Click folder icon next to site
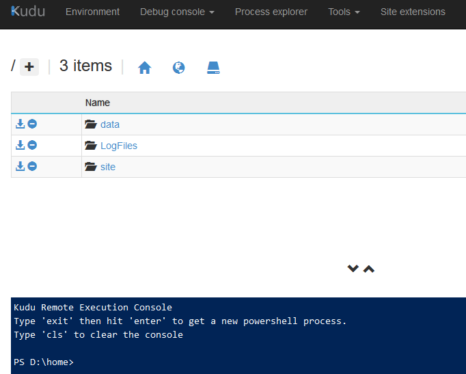Image resolution: width=466 pixels, height=374 pixels. click(x=91, y=166)
